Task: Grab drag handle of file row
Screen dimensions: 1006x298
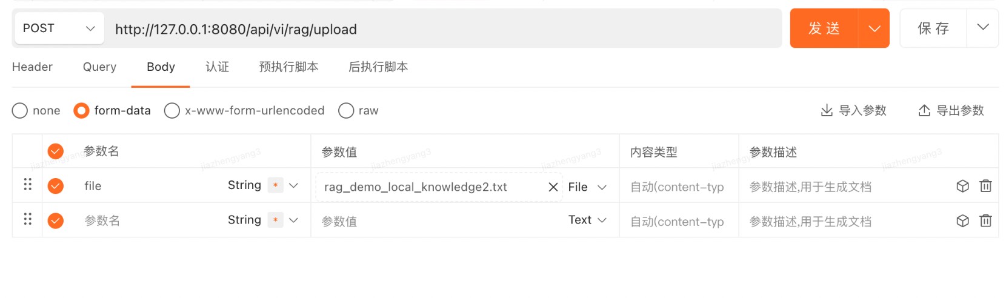Action: [27, 184]
